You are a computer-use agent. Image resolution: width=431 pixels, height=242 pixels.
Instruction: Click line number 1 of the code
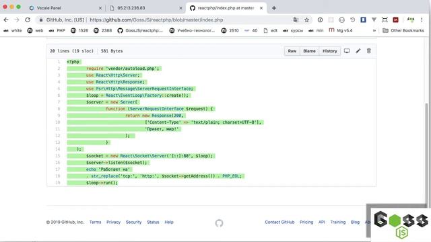click(x=59, y=62)
